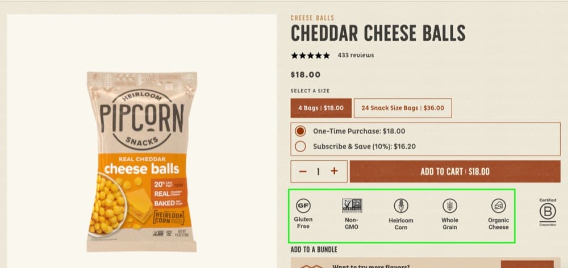This screenshot has height=268, width=568.
Task: Select Subscribe & Save 10% radio button
Action: click(x=300, y=146)
